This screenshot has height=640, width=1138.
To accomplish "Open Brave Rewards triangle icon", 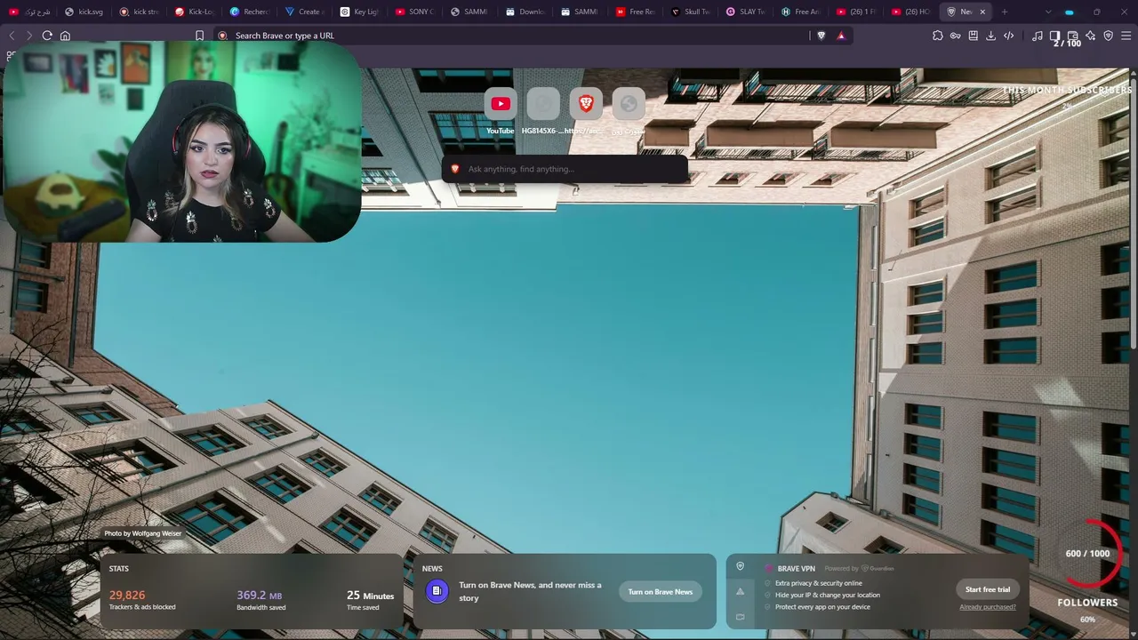I will (841, 36).
